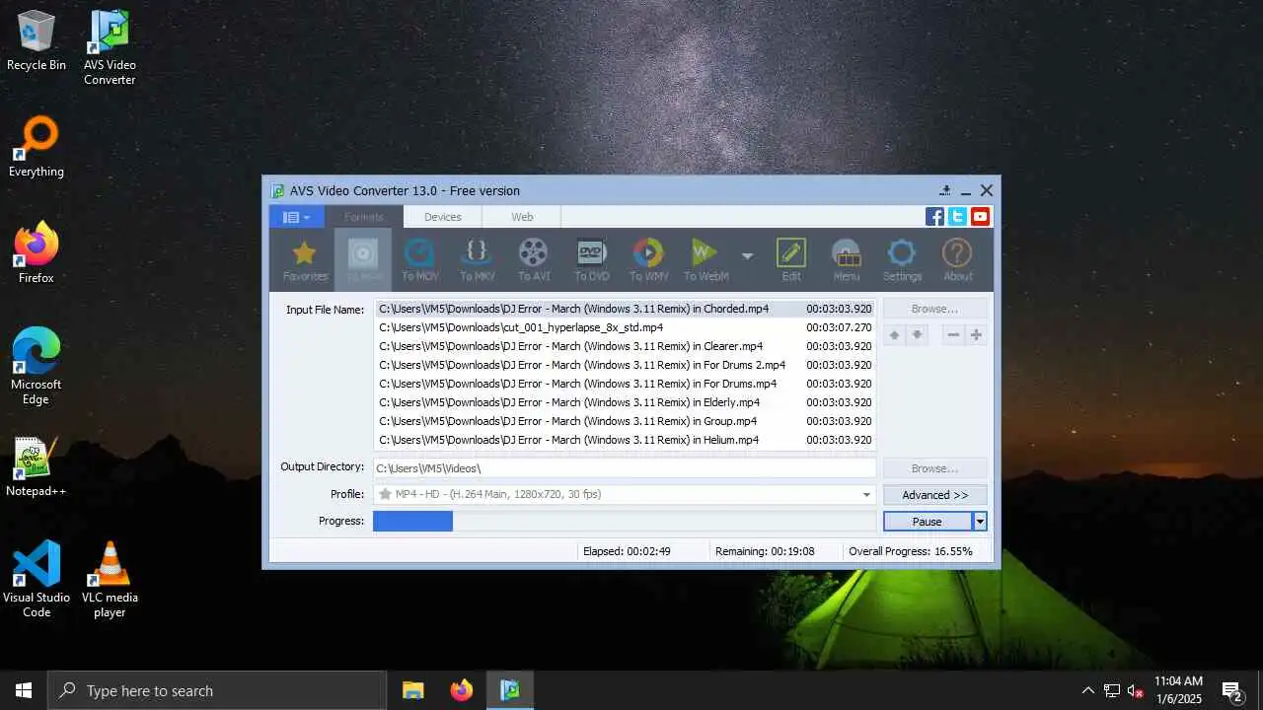Show hidden tray icons chevron
The width and height of the screenshot is (1263, 710).
pyautogui.click(x=1087, y=690)
